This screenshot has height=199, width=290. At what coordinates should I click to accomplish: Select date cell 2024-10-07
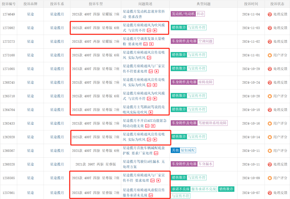[x=251, y=193]
